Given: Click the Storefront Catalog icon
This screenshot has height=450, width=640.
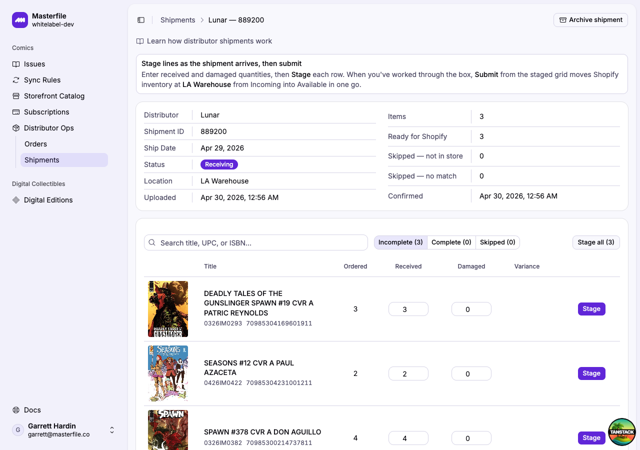Looking at the screenshot, I should [16, 96].
